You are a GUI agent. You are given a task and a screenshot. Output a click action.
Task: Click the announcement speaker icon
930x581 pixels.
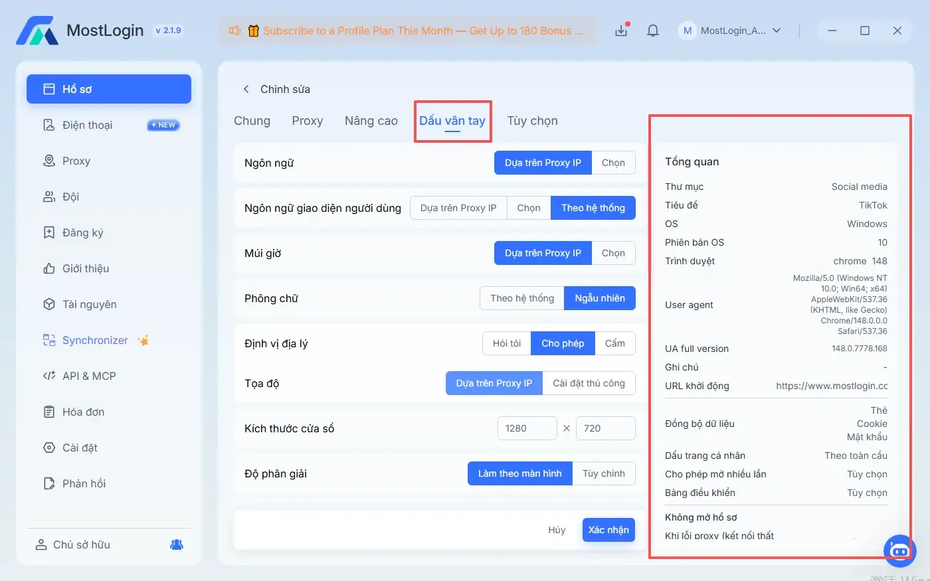coord(234,31)
